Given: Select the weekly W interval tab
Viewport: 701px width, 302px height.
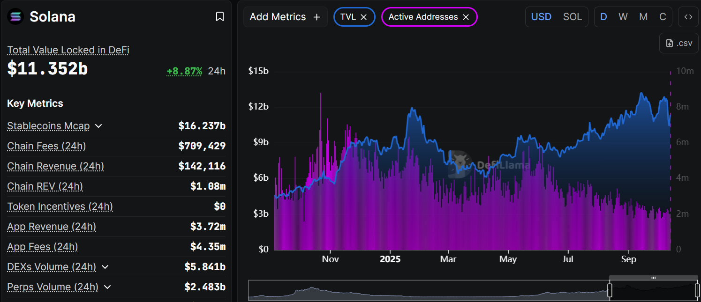Looking at the screenshot, I should point(623,17).
